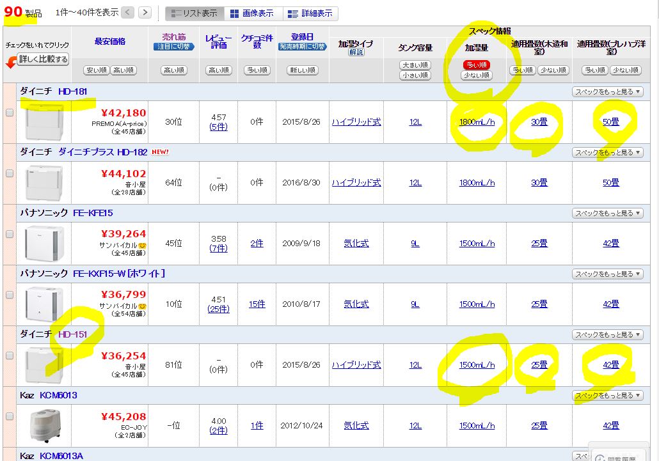Image resolution: width=659 pixels, height=461 pixels.
Task: Expand スペックをもっと見る for HD-151
Action: click(x=607, y=334)
